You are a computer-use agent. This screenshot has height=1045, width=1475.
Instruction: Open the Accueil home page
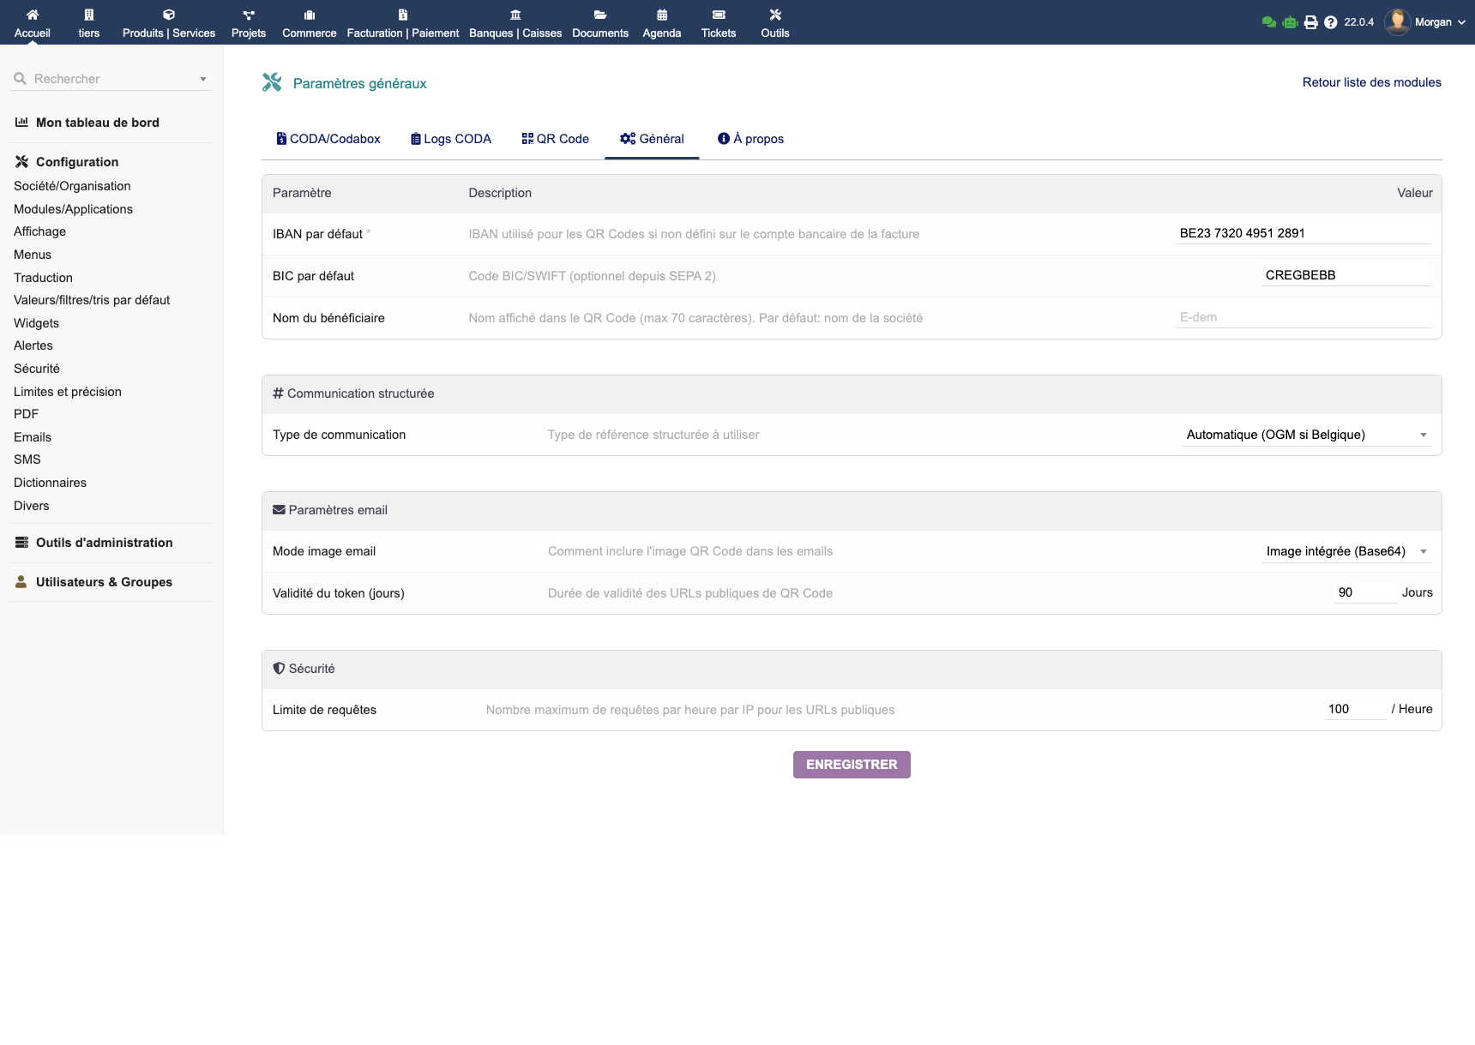click(x=33, y=22)
